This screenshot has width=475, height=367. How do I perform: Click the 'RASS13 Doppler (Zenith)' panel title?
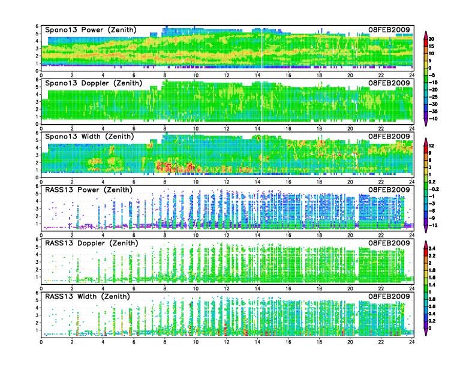(92, 243)
